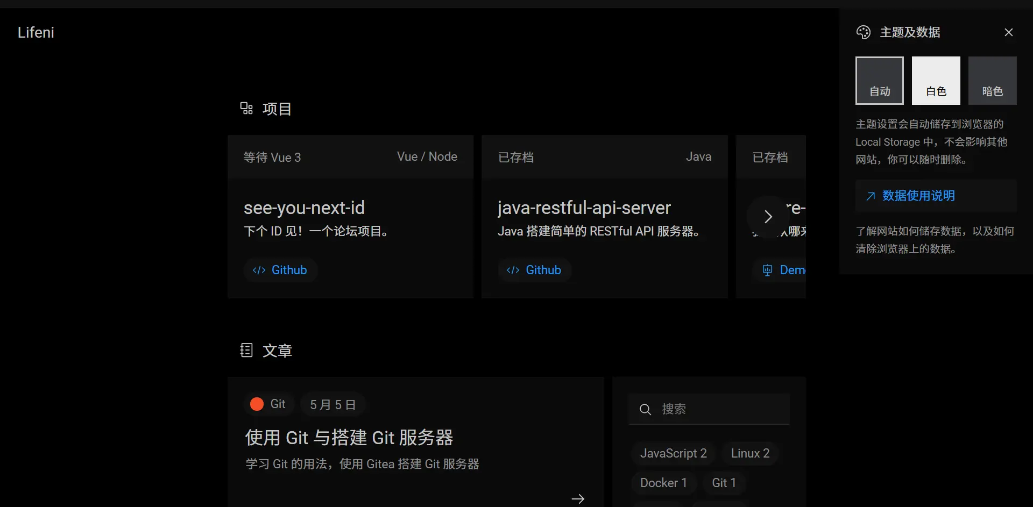Select the 自动 theme option
Image resolution: width=1033 pixels, height=507 pixels.
pos(879,81)
